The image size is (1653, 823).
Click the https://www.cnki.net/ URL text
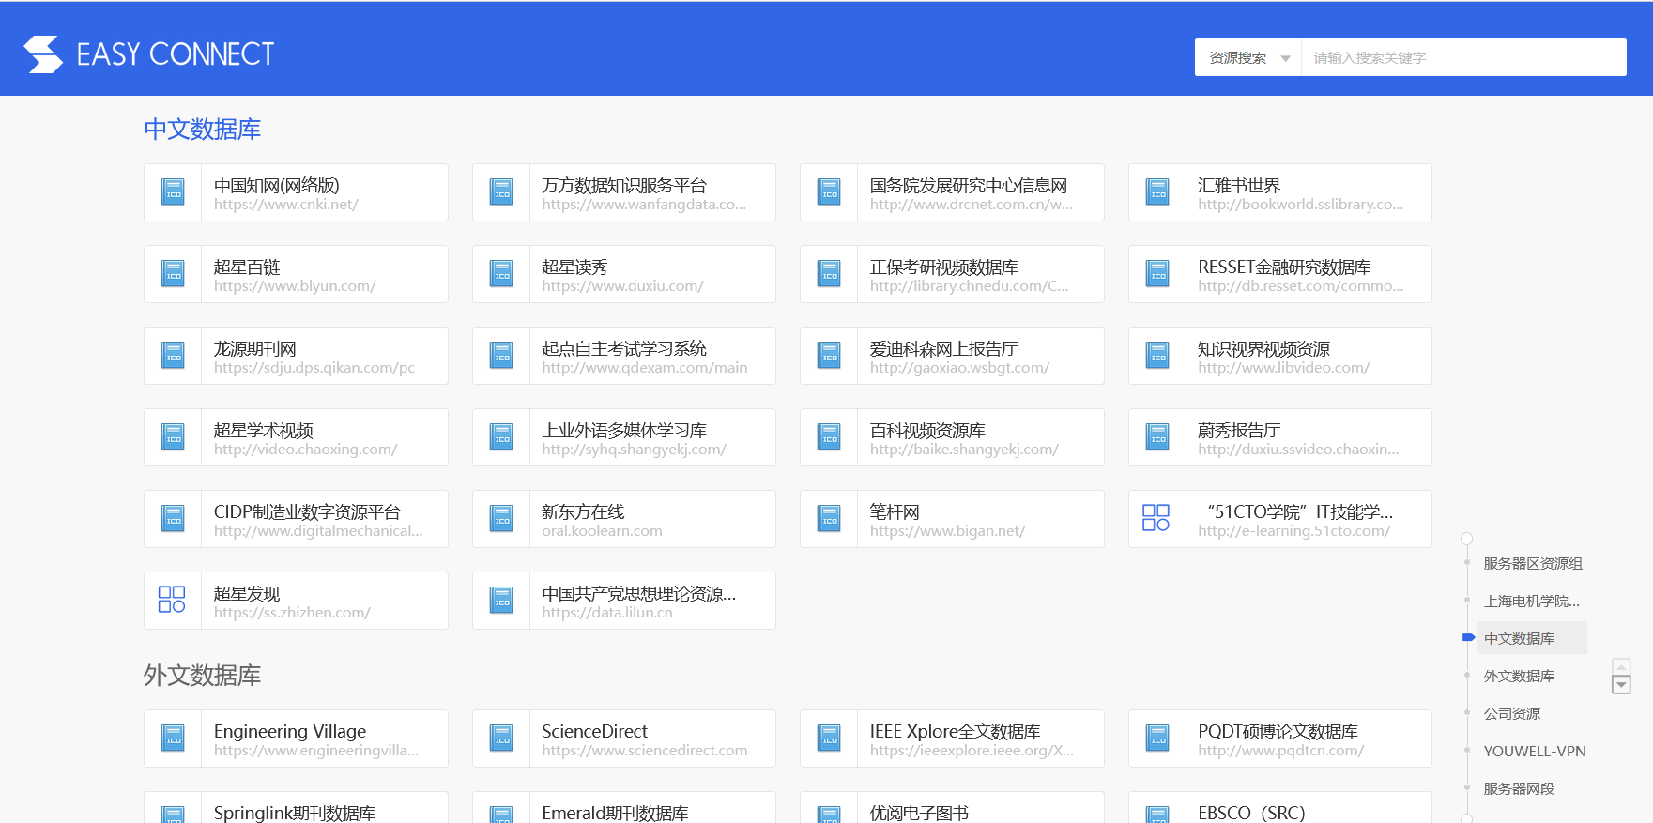tap(286, 205)
